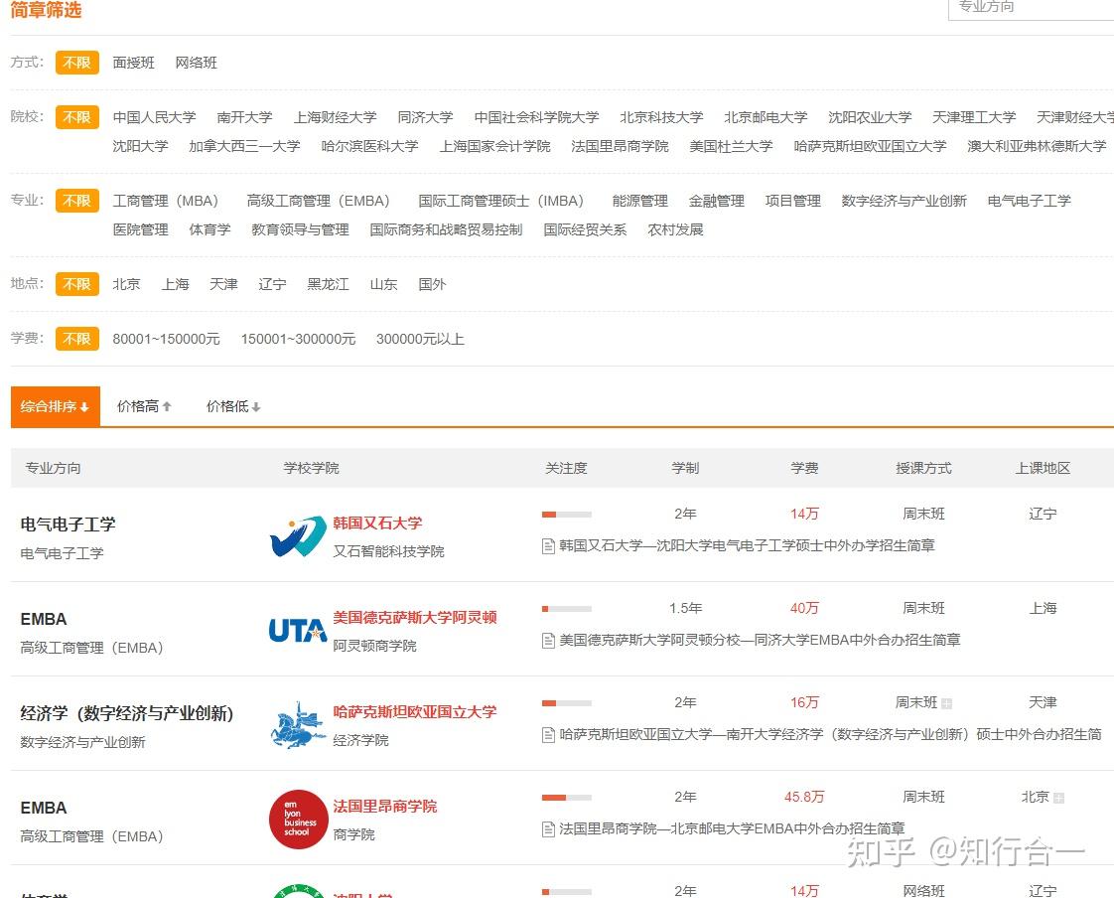Image resolution: width=1114 pixels, height=898 pixels.
Task: Select 不限 in the 院校 filter
Action: click(76, 117)
